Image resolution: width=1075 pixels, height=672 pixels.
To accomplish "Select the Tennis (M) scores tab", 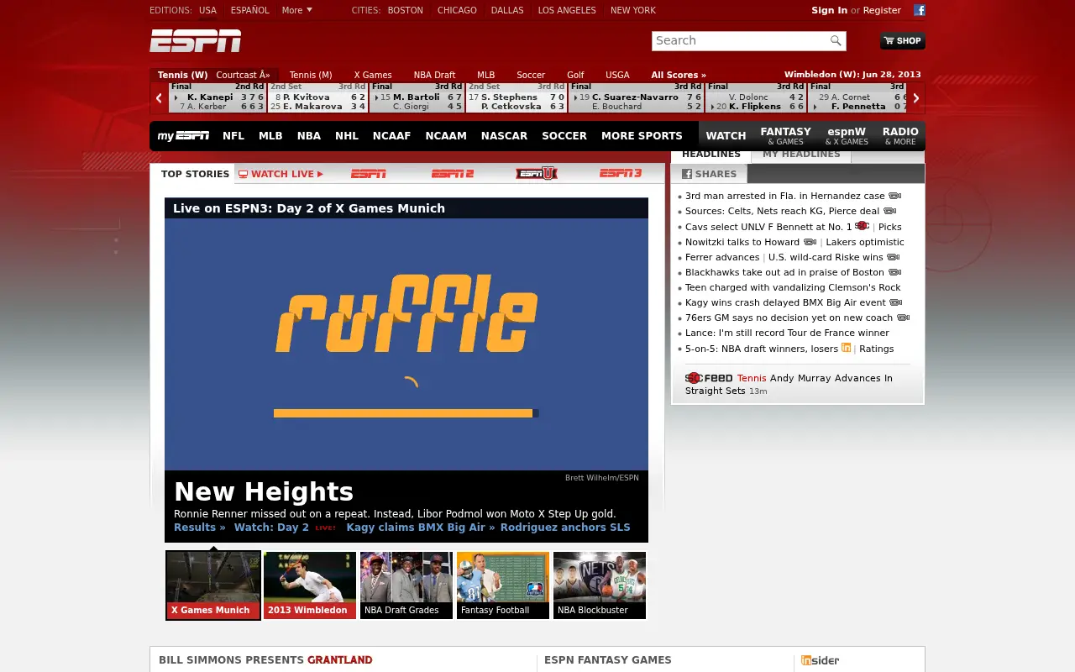I will pos(311,75).
